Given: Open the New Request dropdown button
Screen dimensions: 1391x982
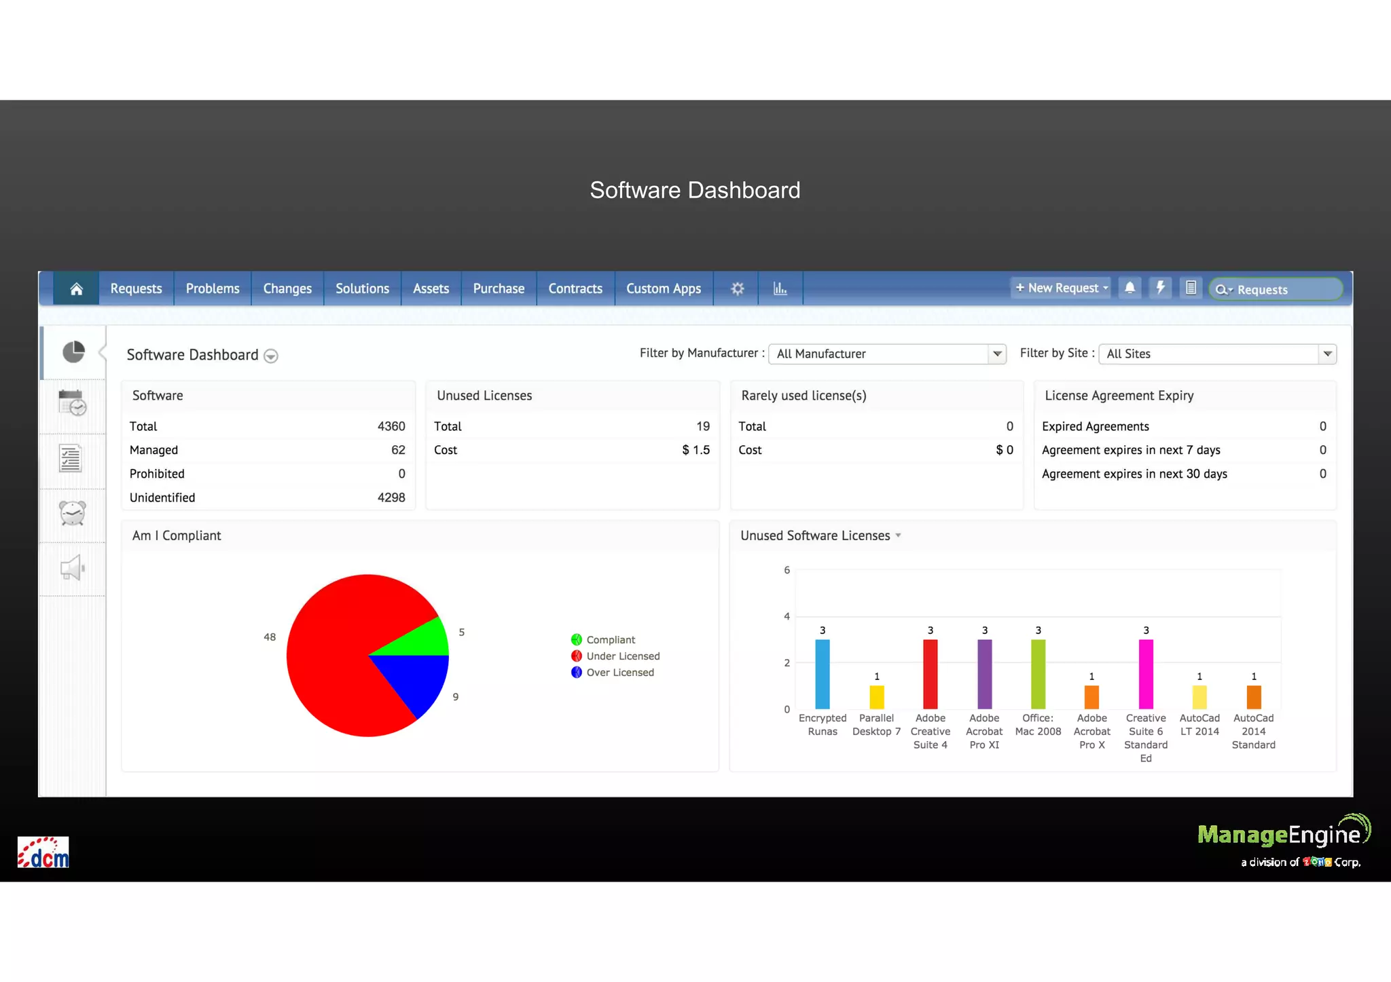Looking at the screenshot, I should [1060, 288].
